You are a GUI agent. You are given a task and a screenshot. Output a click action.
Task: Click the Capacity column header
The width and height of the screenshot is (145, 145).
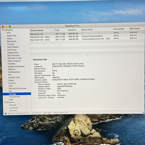[x=72, y=30]
